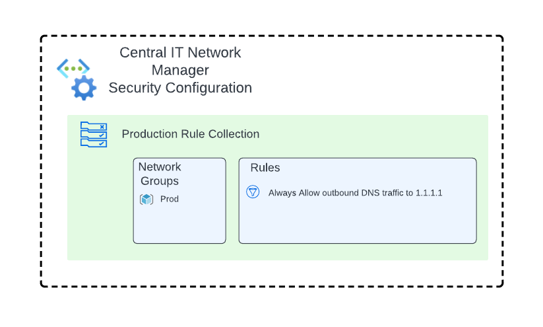Select the 'Rules' heading
The width and height of the screenshot is (543, 327).
point(265,168)
